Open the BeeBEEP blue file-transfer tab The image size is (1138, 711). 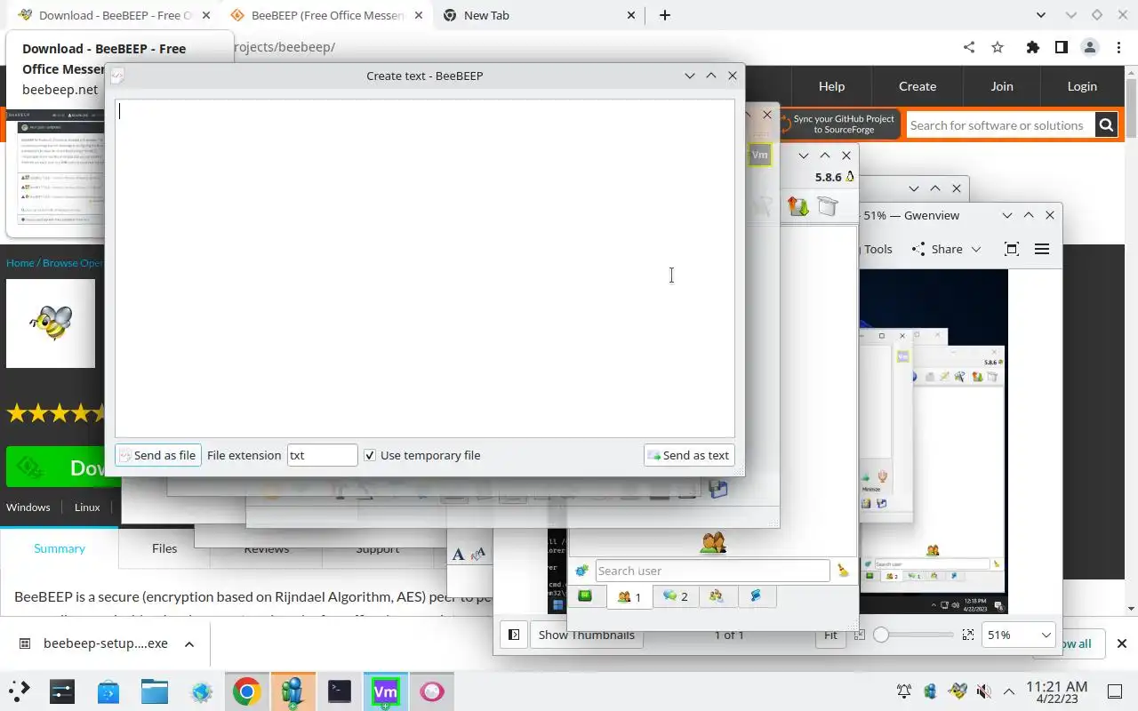pos(756,596)
